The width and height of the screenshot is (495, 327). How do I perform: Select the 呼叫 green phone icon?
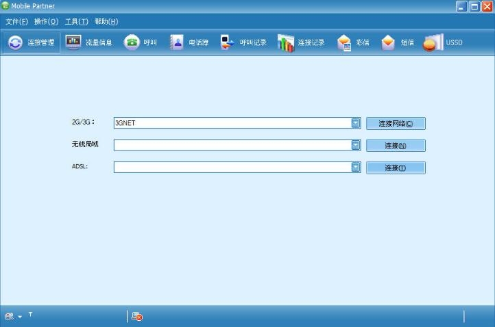pos(132,42)
